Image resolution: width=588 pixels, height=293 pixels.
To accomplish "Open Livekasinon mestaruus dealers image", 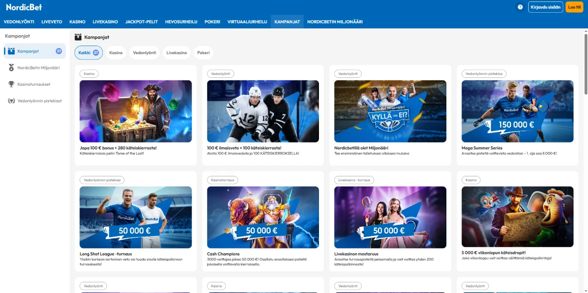I will (390, 217).
